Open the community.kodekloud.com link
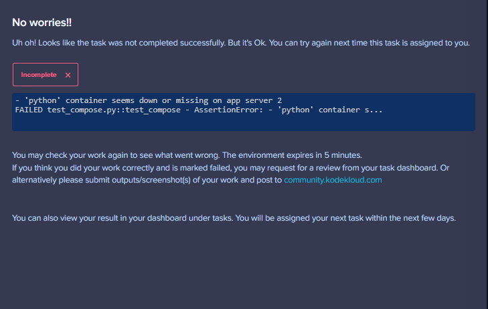This screenshot has height=309, width=488. point(333,181)
